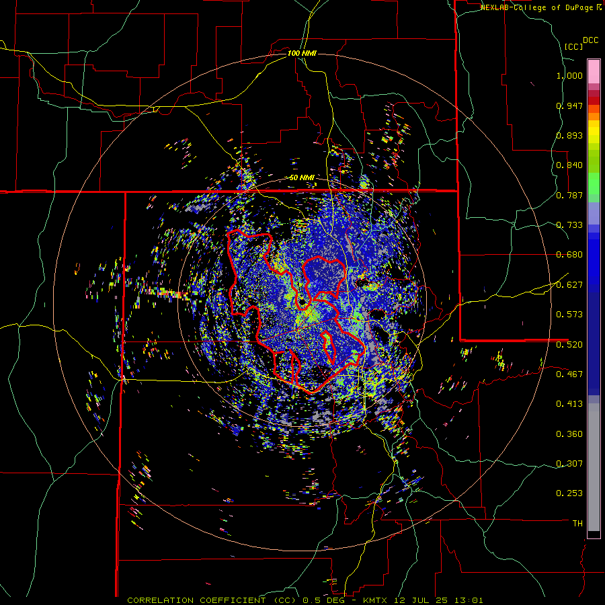Pick the gray lower color bar segment

click(x=594, y=467)
